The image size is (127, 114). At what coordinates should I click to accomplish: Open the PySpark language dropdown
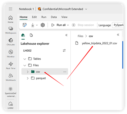(118, 25)
